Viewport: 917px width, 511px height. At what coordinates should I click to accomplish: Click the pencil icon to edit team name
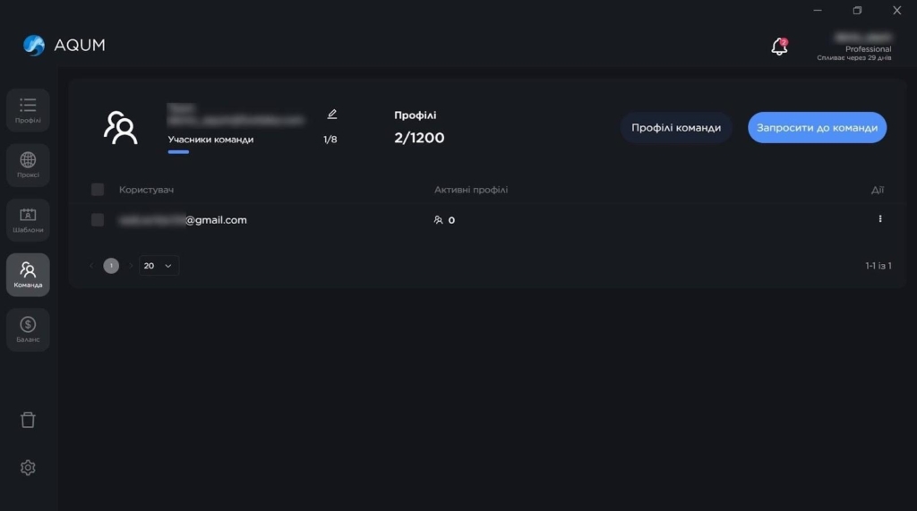[x=332, y=115]
